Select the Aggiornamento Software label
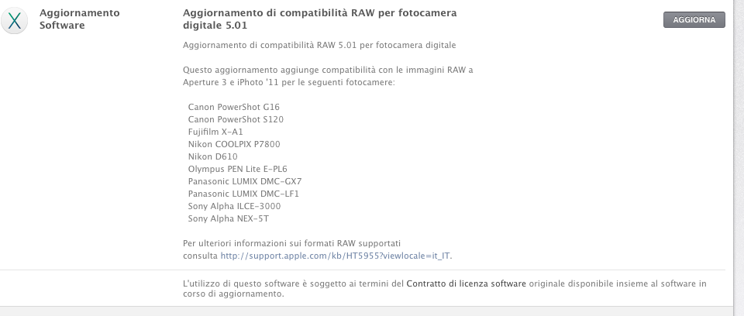744x316 pixels. (x=79, y=19)
